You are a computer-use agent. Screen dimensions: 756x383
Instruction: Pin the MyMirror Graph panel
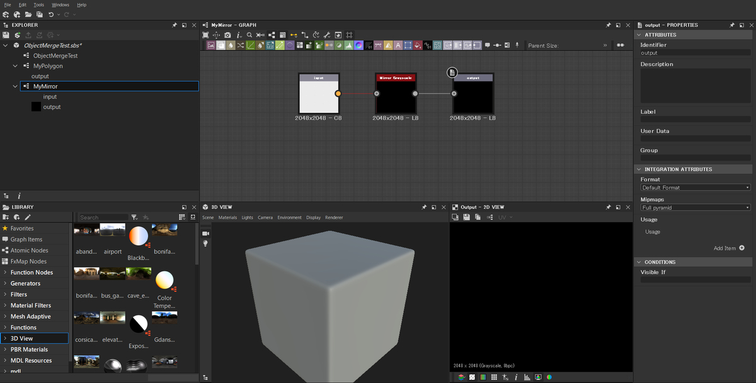coord(609,25)
